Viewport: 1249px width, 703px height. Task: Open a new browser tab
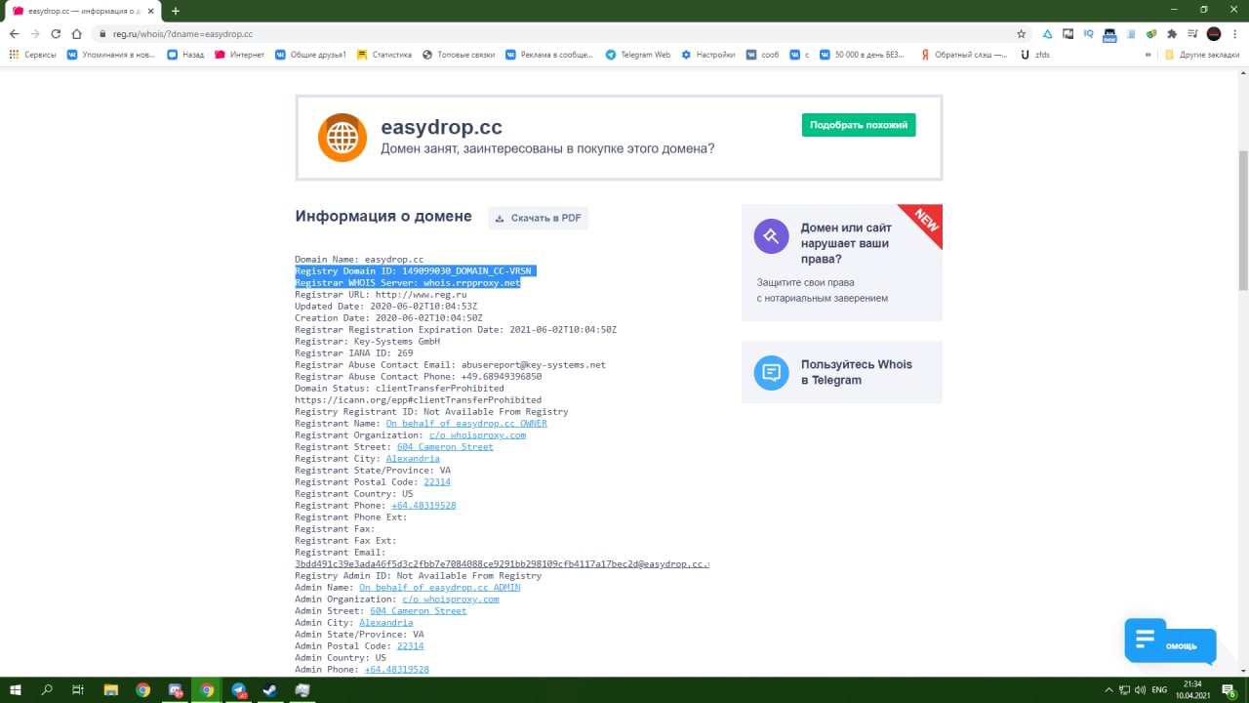(176, 11)
